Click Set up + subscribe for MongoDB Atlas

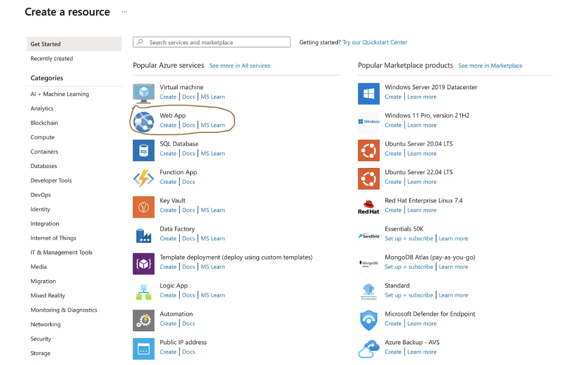[x=409, y=267]
